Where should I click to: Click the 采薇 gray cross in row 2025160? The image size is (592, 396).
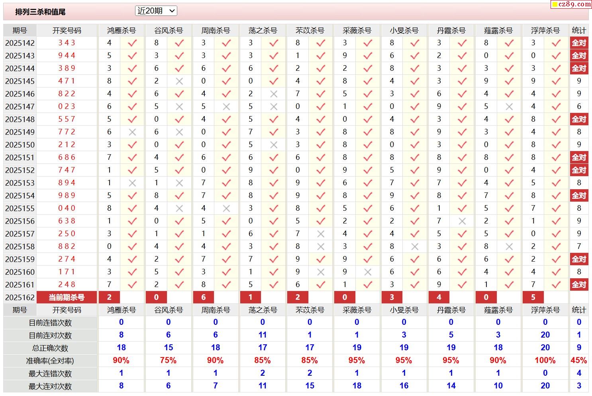click(368, 272)
